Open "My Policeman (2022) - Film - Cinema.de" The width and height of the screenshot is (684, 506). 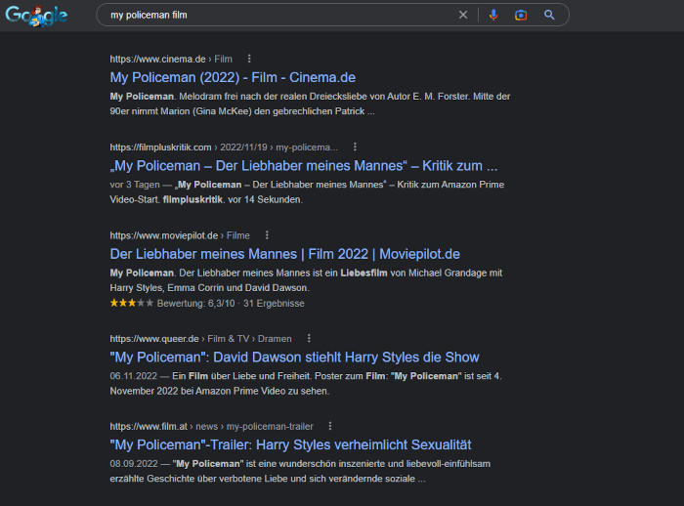(x=233, y=77)
